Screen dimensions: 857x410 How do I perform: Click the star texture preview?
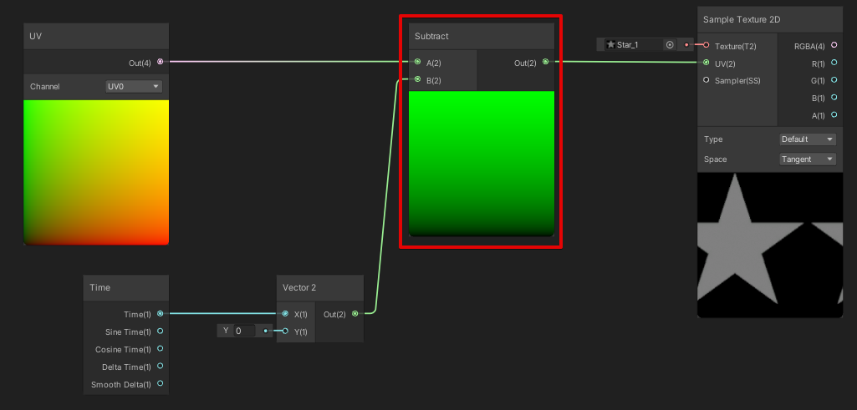click(771, 245)
